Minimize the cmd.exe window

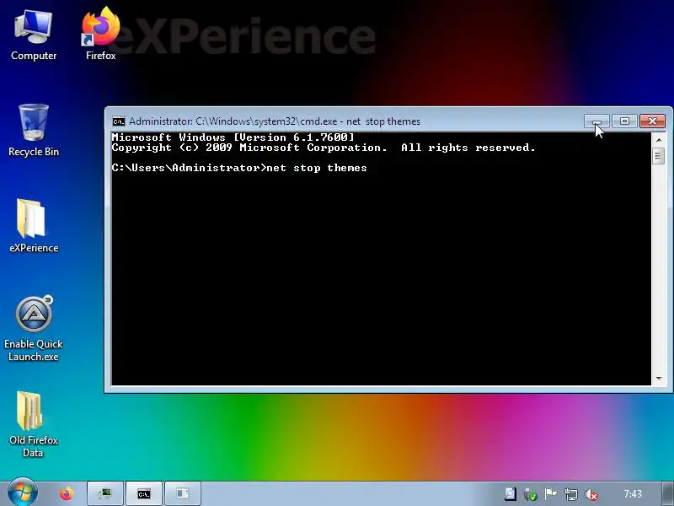point(596,121)
